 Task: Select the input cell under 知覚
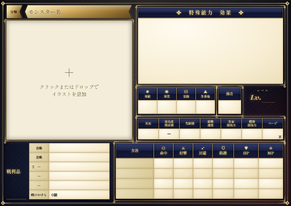(x=167, y=107)
